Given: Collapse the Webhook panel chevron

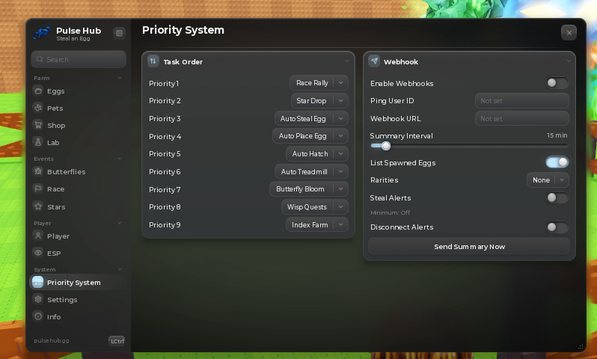Looking at the screenshot, I should click(x=569, y=61).
